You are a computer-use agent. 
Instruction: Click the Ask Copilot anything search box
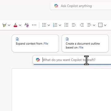click(x=81, y=6)
